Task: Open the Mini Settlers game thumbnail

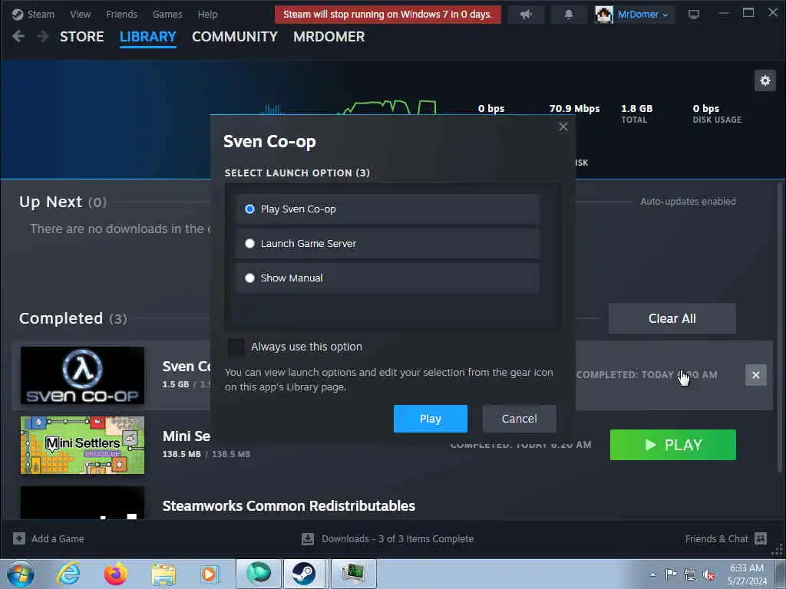Action: click(82, 446)
